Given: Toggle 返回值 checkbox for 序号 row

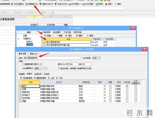Looking at the screenshot, I should click(127, 86).
